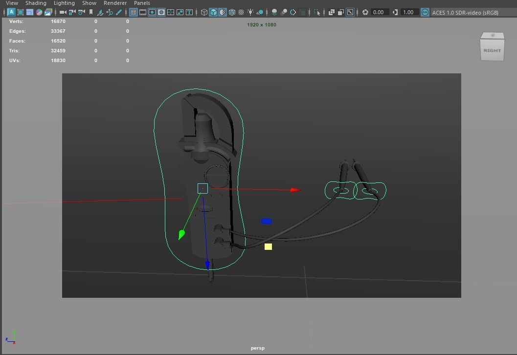Click the '1920 x 1080' resolution text
The image size is (517, 355).
point(262,25)
